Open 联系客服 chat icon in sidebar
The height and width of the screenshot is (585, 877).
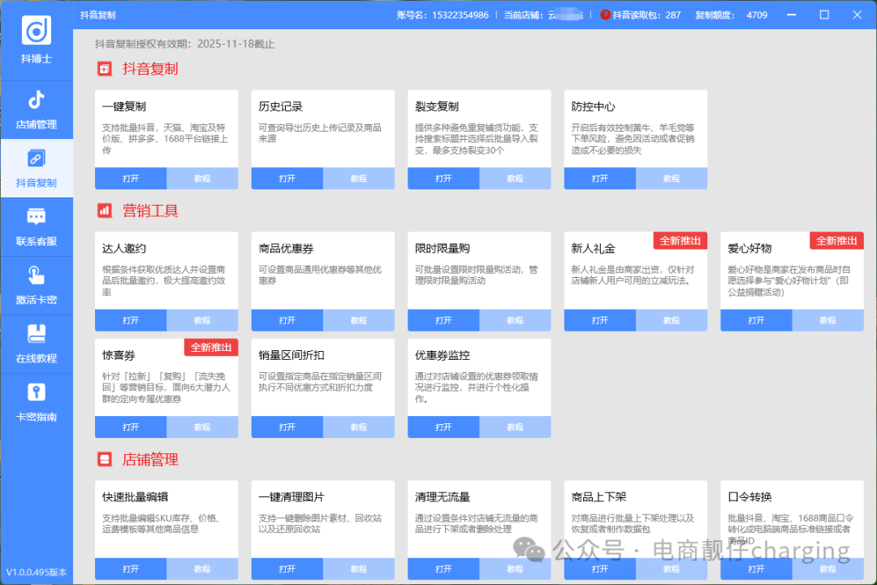click(x=37, y=217)
